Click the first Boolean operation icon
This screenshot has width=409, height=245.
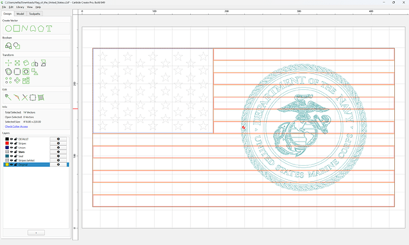pyautogui.click(x=8, y=46)
